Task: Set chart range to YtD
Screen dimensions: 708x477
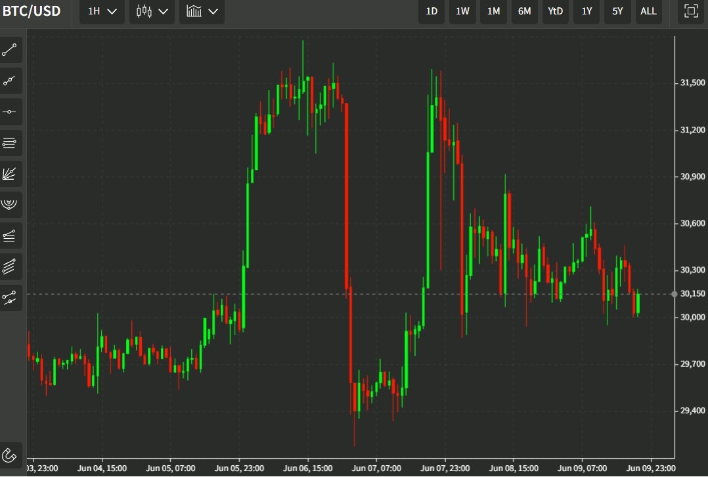Action: [556, 11]
